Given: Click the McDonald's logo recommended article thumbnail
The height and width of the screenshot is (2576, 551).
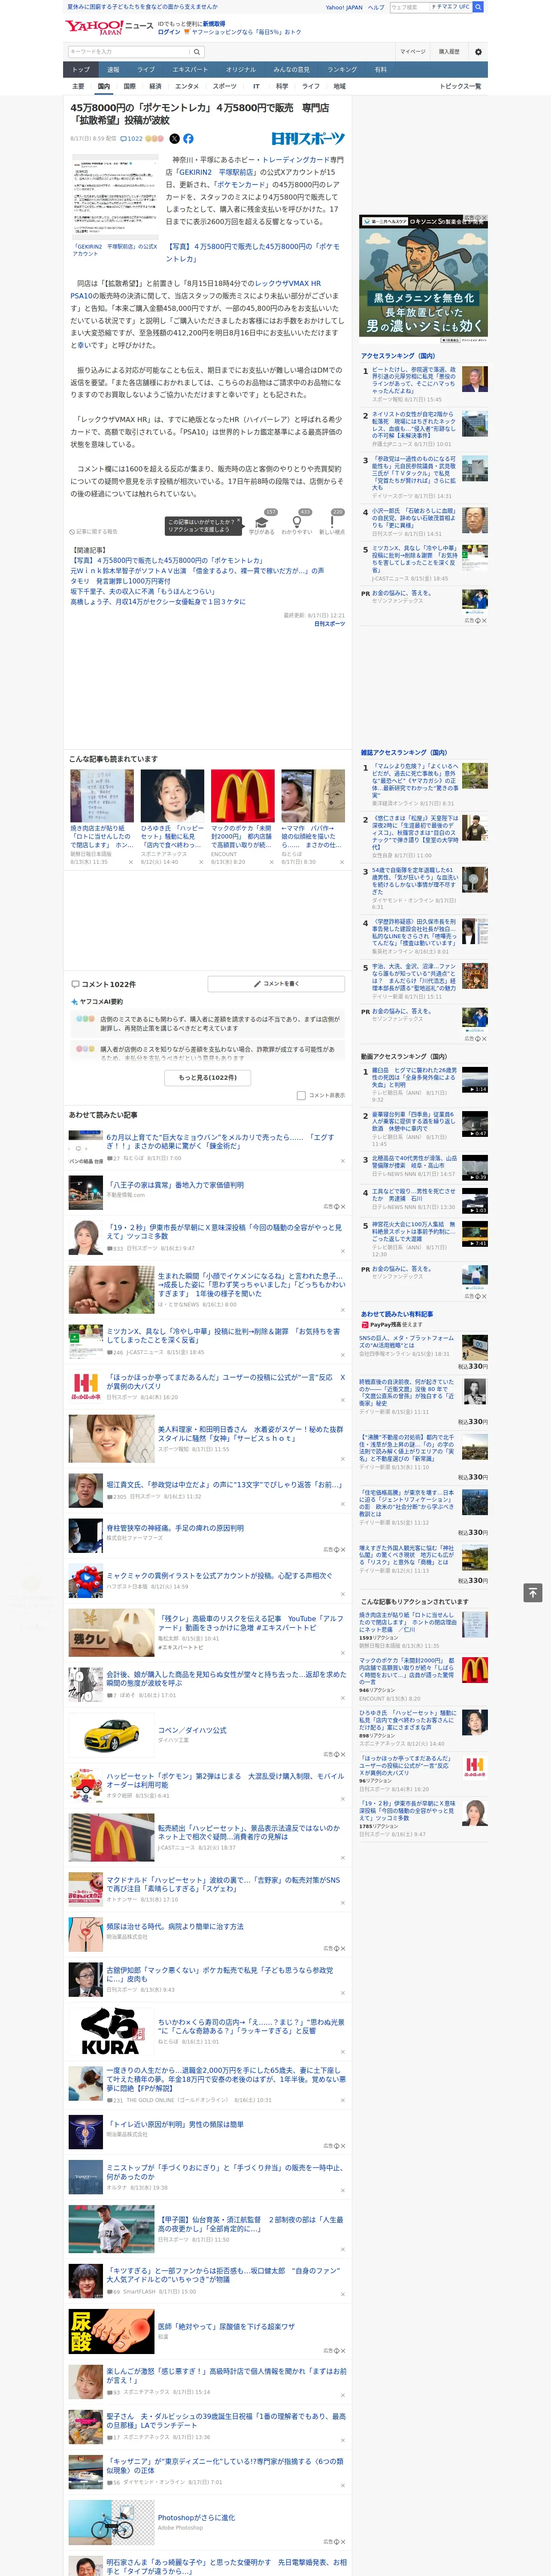Looking at the screenshot, I should click(243, 795).
